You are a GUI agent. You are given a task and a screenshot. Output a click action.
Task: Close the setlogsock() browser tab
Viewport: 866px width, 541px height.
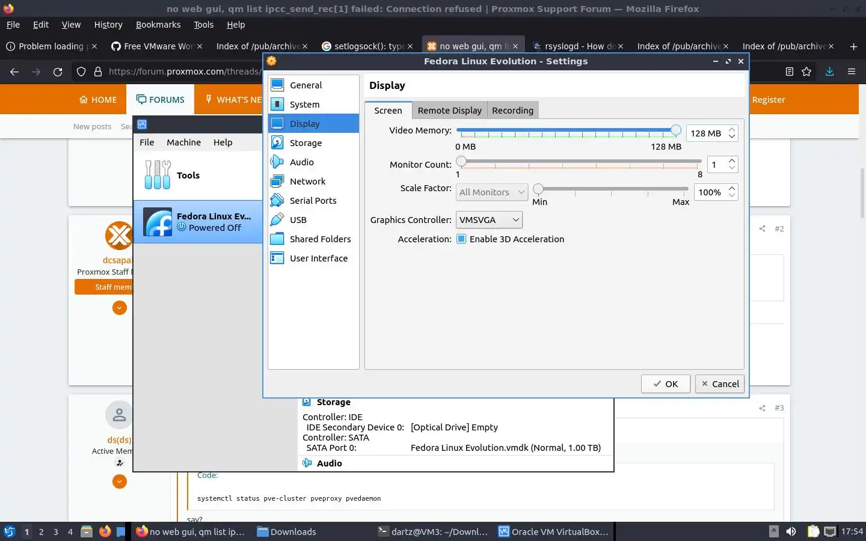410,46
